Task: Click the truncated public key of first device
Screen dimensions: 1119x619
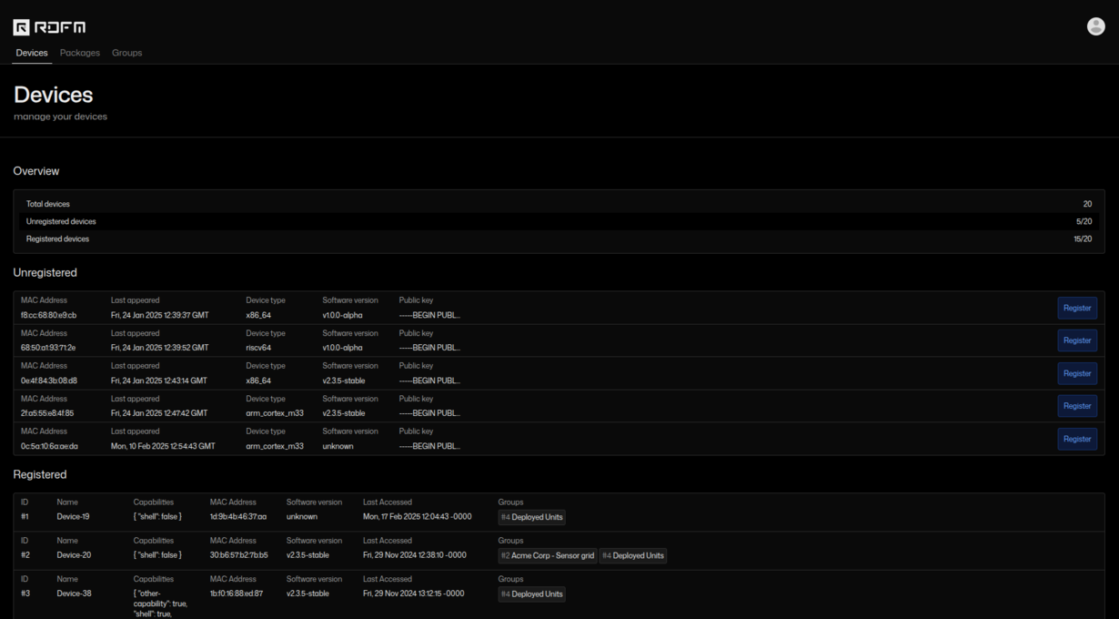Action: (x=429, y=315)
